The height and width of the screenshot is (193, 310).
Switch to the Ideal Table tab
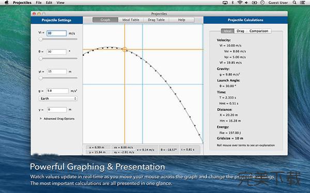tap(131, 20)
